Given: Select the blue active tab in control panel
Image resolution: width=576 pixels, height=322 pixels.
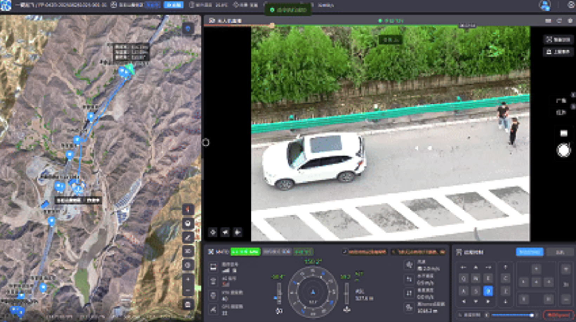Looking at the screenshot, I should [530, 252].
